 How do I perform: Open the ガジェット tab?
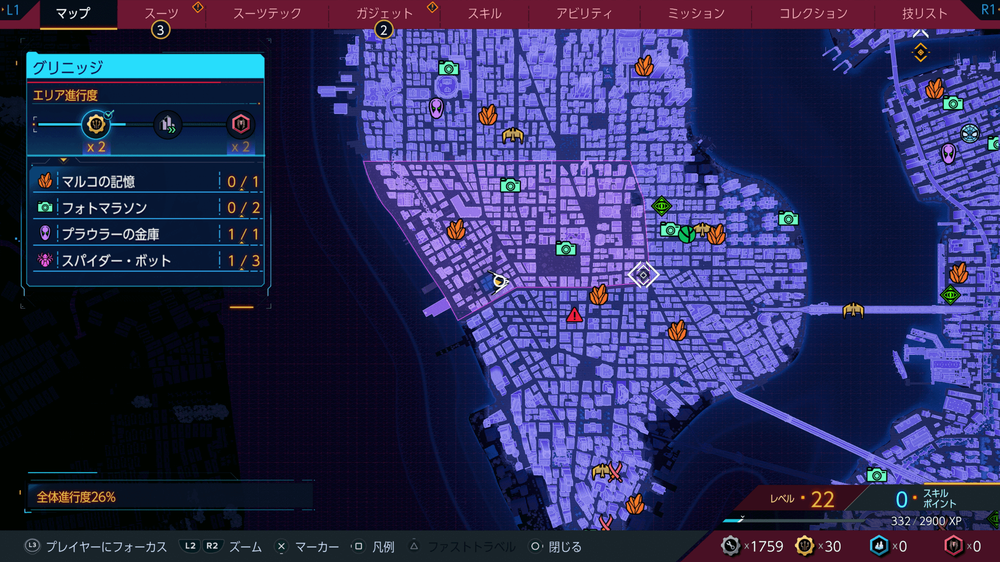tap(384, 14)
